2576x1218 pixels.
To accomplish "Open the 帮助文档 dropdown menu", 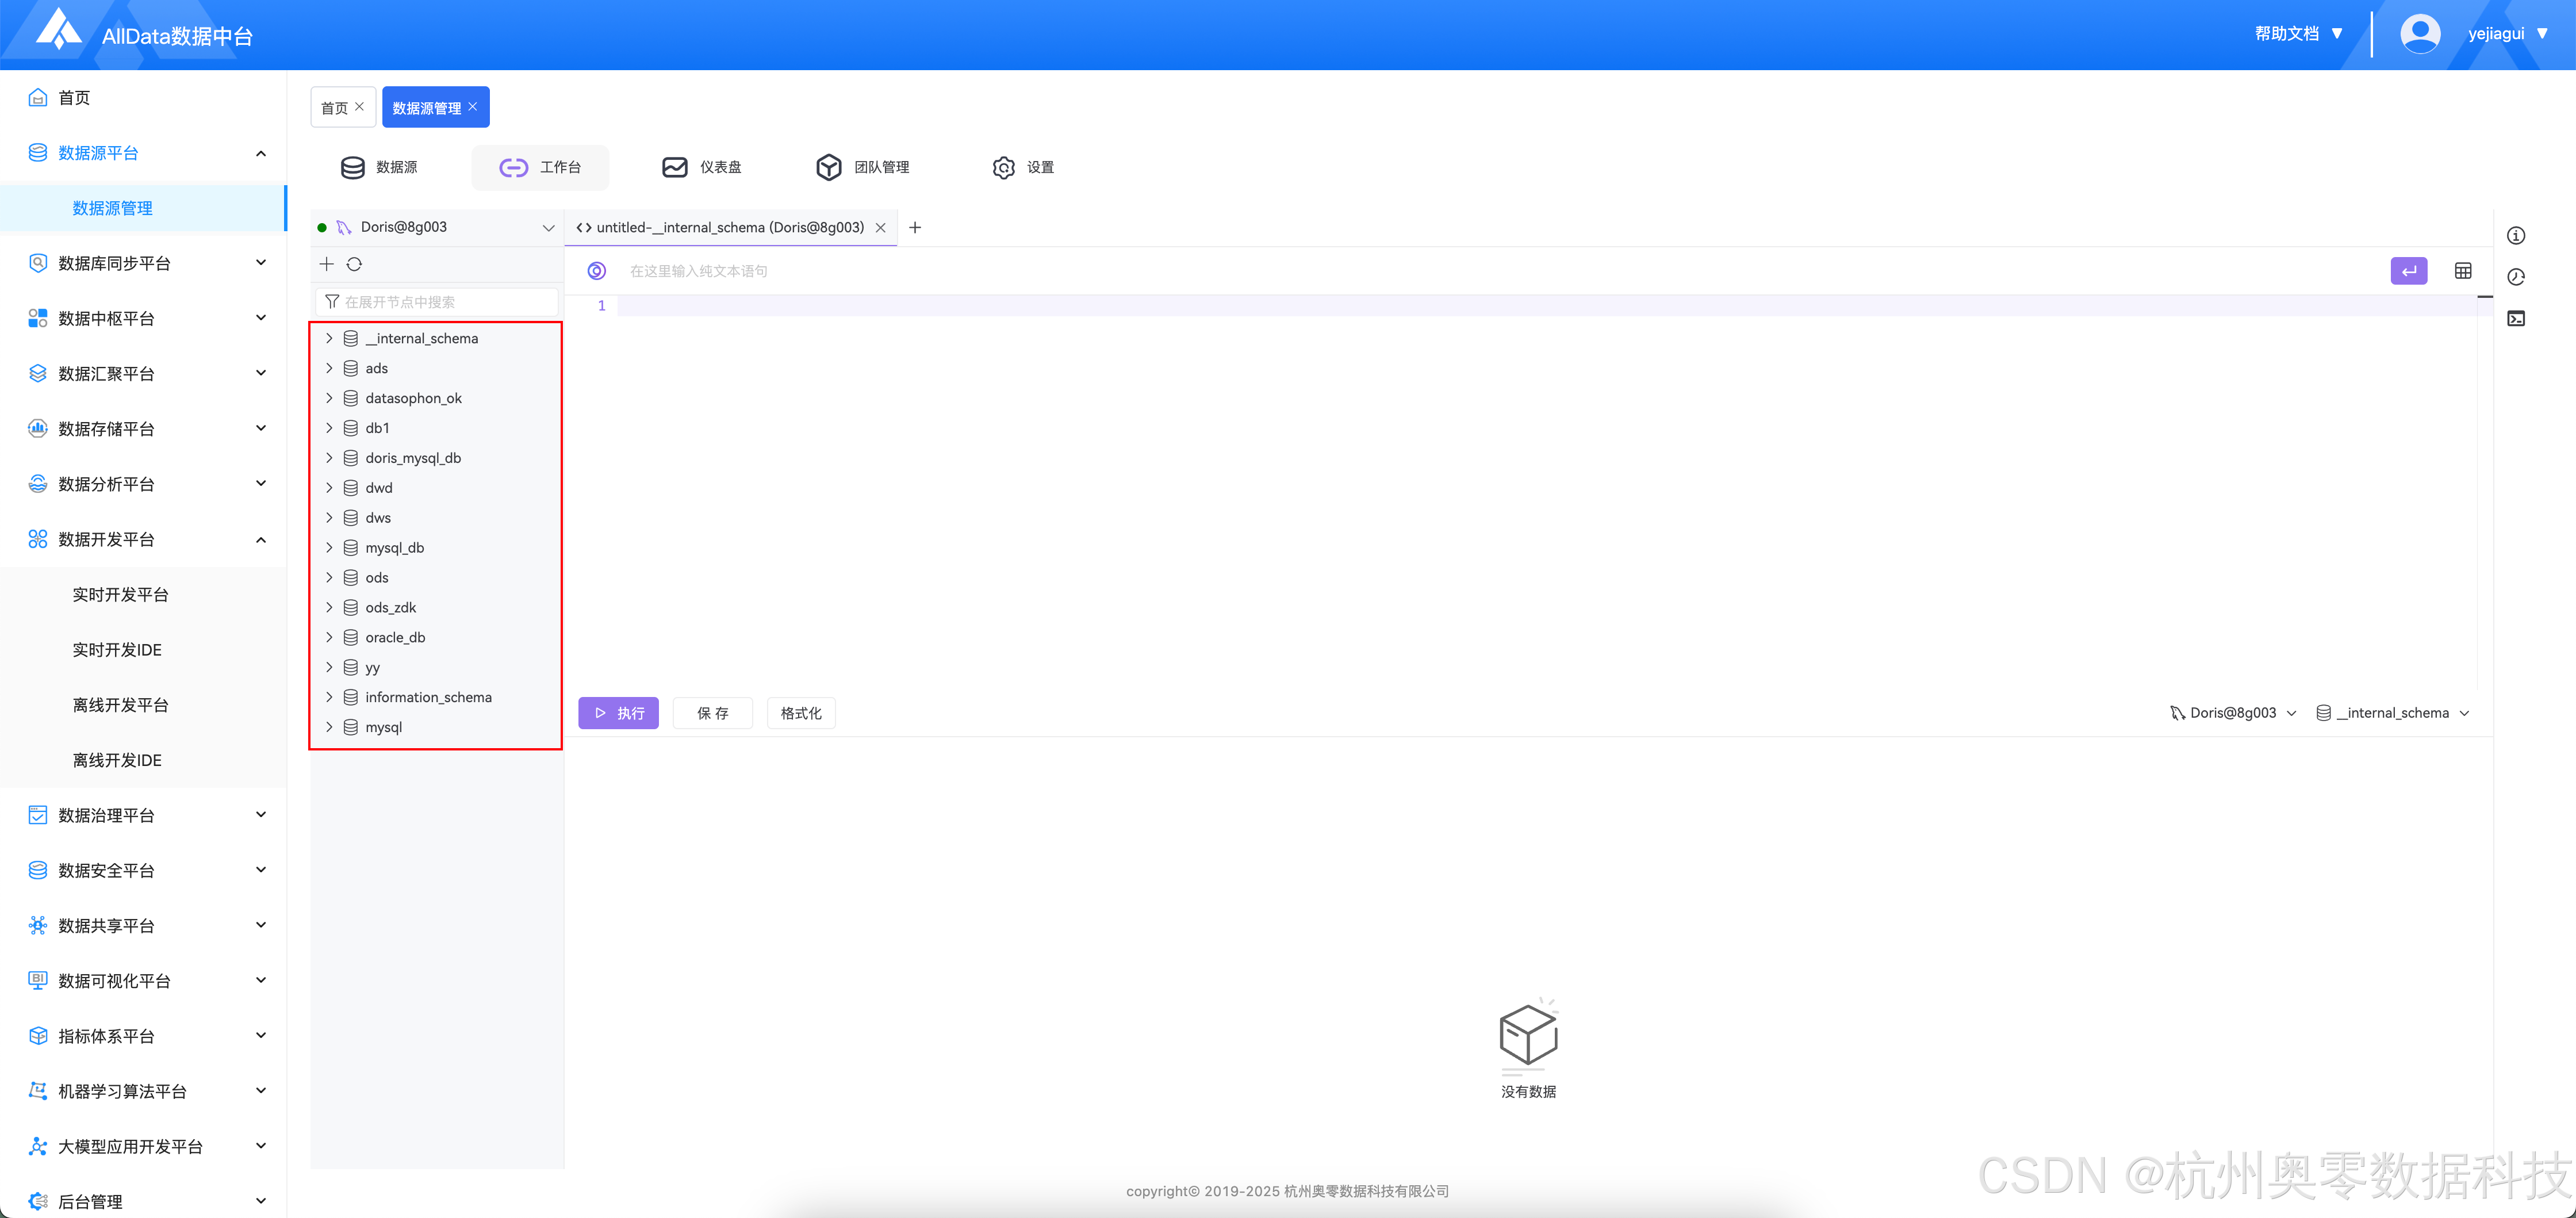I will [2299, 34].
